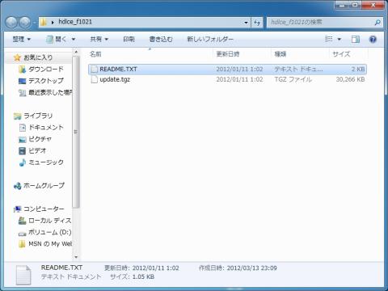388x291 pixels.
Task: Open the view options dropdown arrow
Action: click(339, 40)
